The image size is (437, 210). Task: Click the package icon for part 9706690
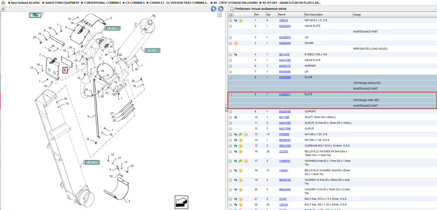pos(245,134)
